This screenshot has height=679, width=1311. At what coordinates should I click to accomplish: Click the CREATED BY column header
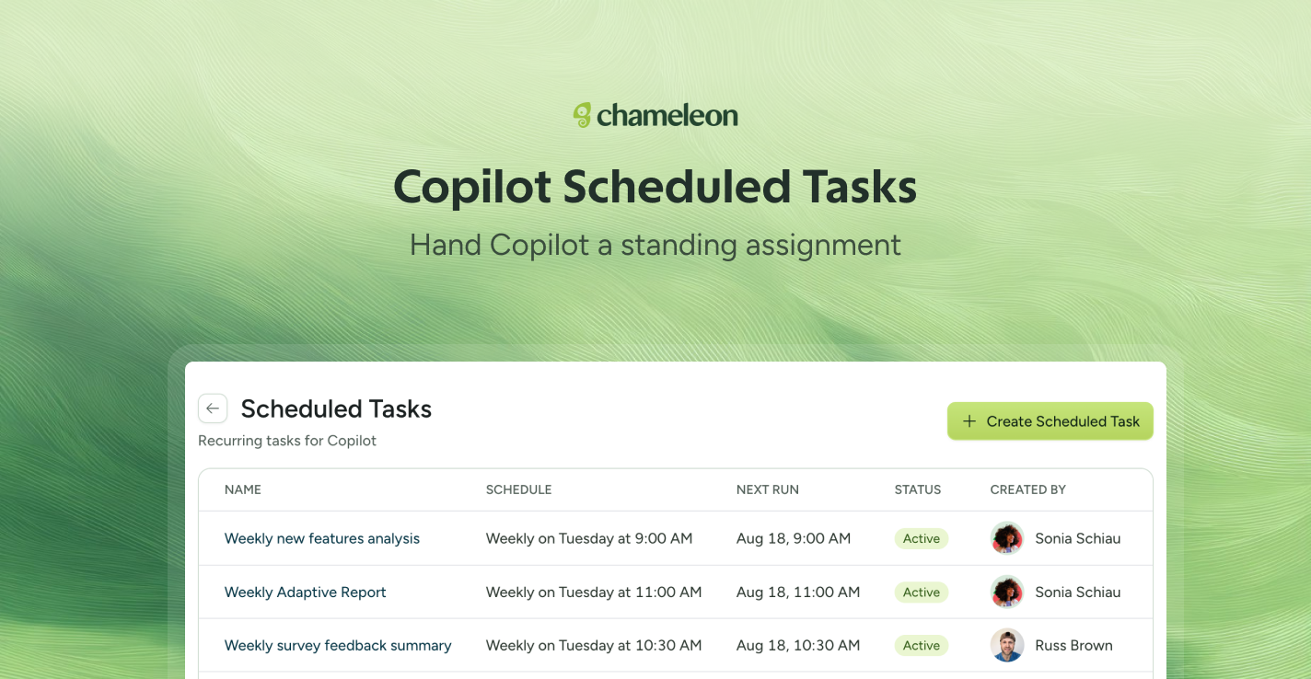click(1028, 489)
